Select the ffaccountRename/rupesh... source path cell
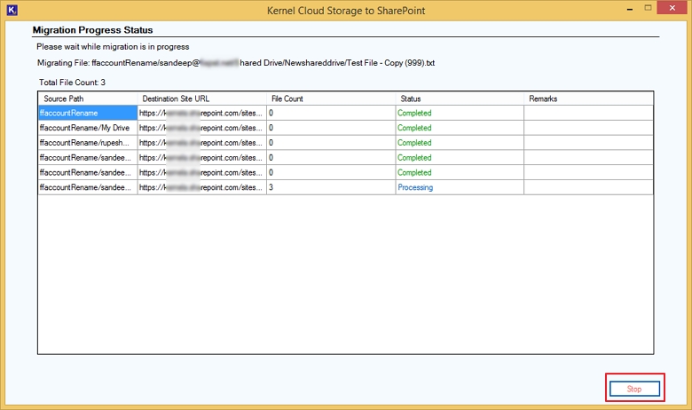 point(88,143)
